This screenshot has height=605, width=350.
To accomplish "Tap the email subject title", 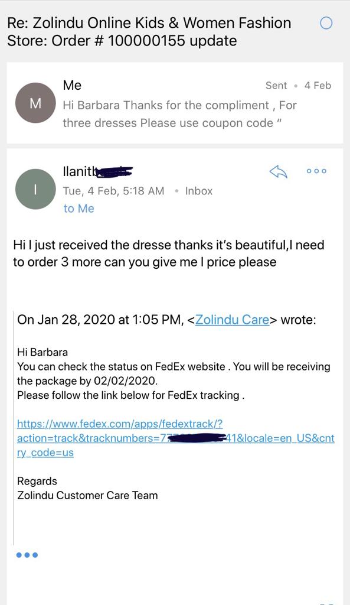I will tap(149, 32).
